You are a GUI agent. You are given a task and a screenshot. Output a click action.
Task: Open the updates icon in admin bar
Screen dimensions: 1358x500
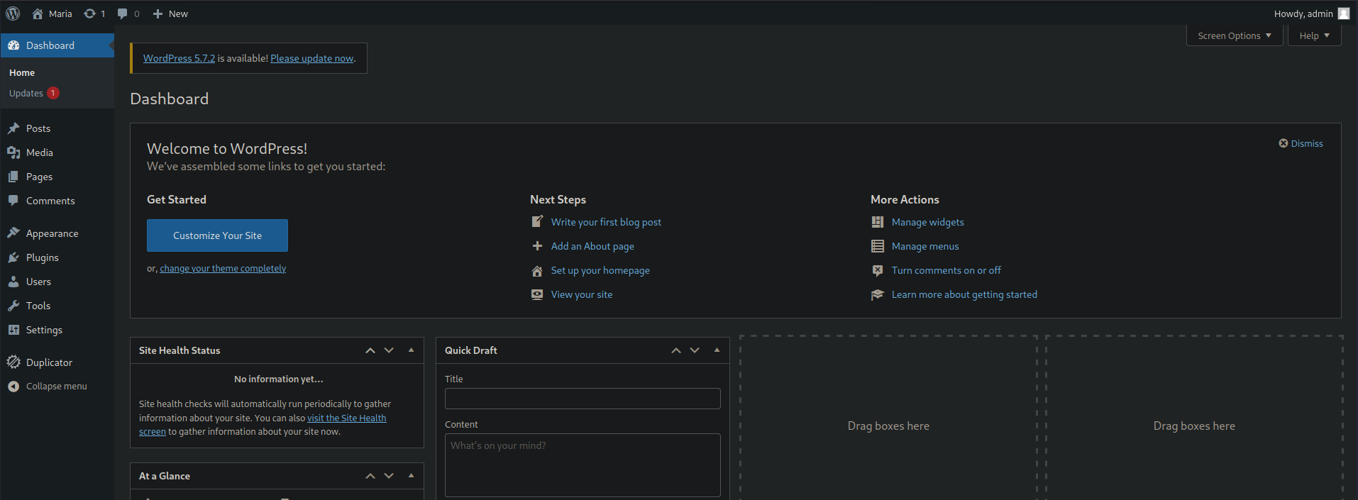tap(90, 13)
